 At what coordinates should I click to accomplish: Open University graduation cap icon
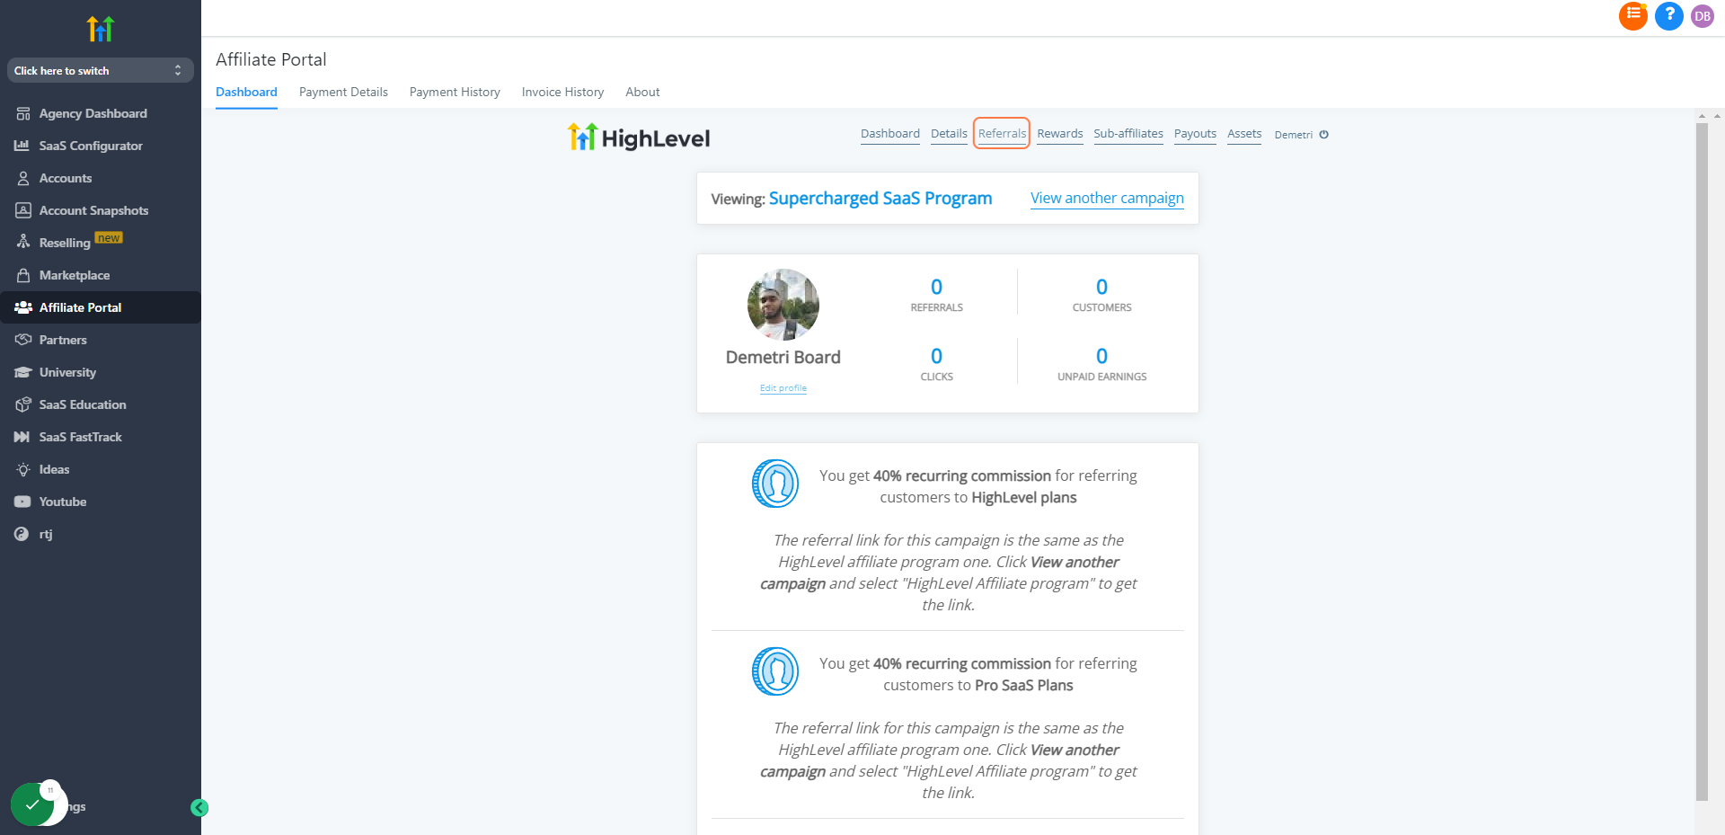pos(23,372)
